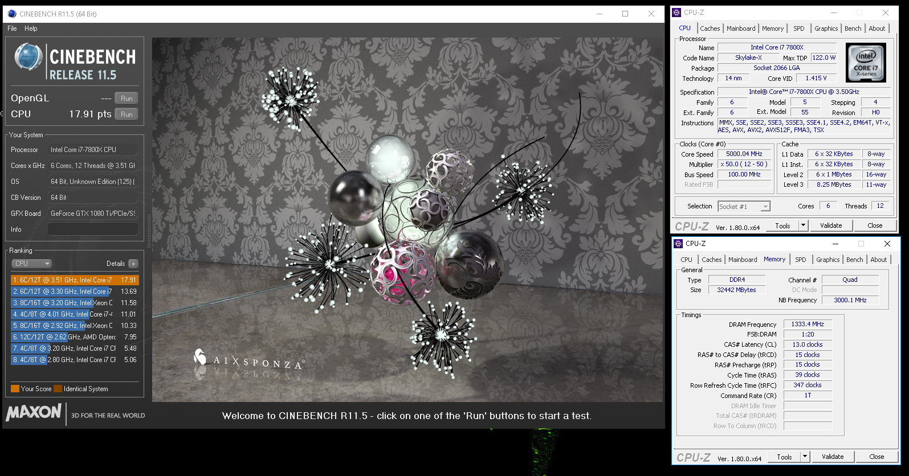
Task: Click the Channel # value Quad
Action: (x=850, y=280)
